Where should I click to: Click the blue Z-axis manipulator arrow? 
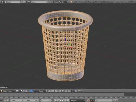pos(65,40)
